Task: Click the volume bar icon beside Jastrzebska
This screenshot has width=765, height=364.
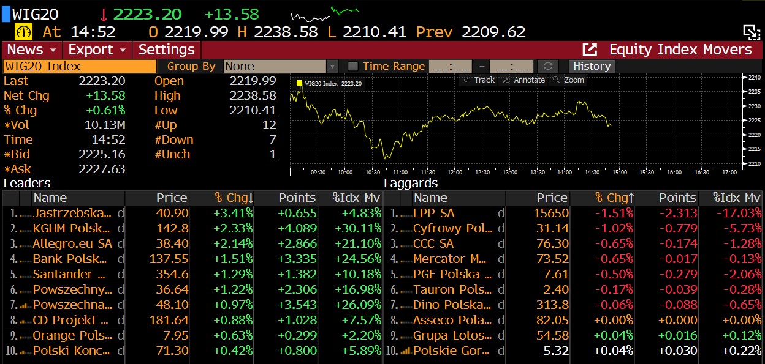Action: click(x=25, y=214)
